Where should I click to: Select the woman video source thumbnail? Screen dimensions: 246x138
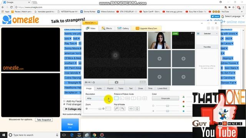click(160, 41)
